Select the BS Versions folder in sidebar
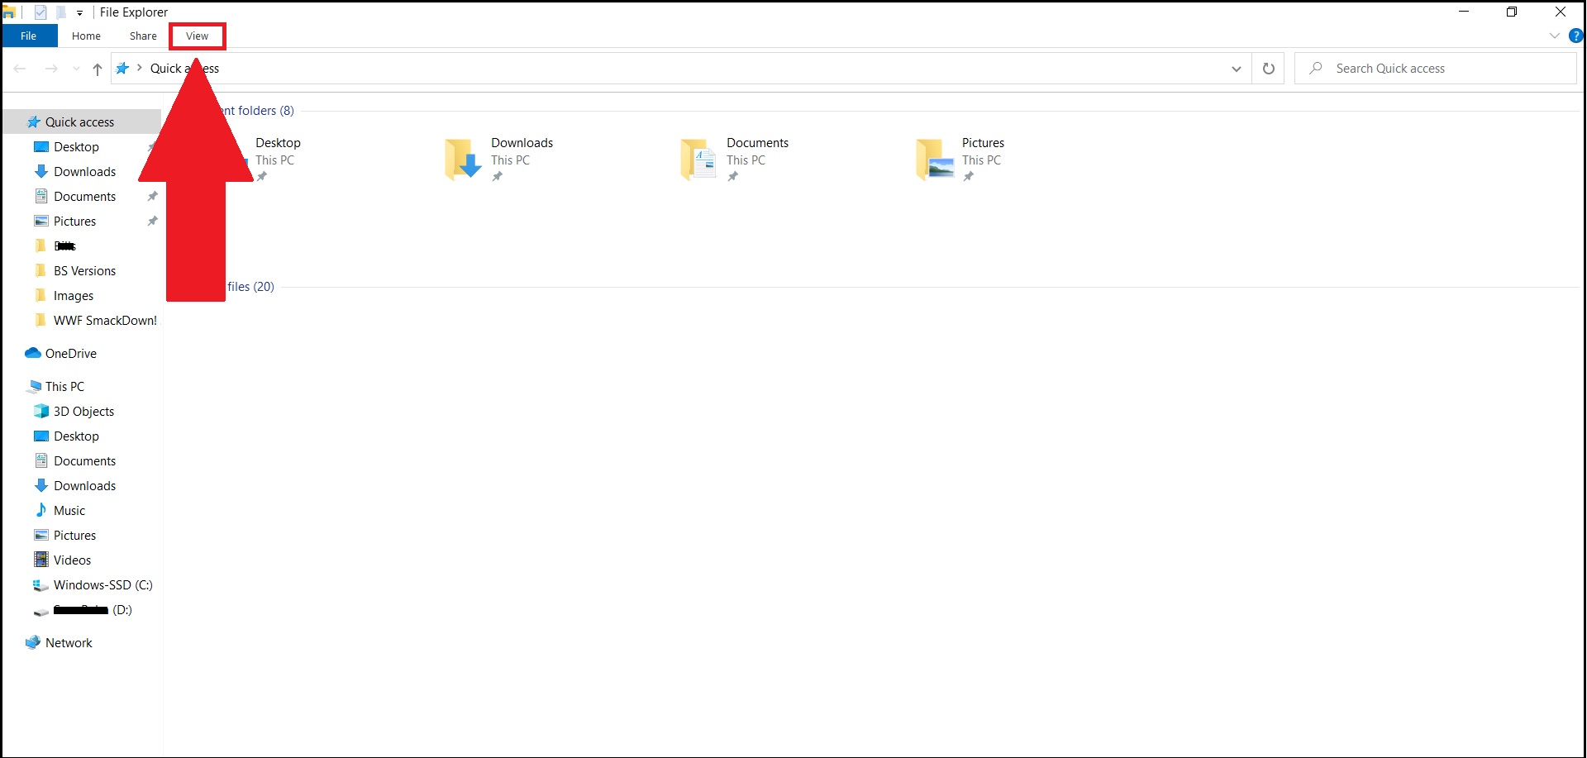This screenshot has height=758, width=1587. pyautogui.click(x=84, y=271)
